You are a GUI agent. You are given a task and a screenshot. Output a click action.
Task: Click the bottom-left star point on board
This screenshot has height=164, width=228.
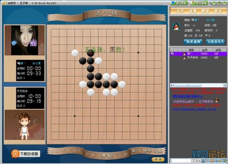coord(74,116)
